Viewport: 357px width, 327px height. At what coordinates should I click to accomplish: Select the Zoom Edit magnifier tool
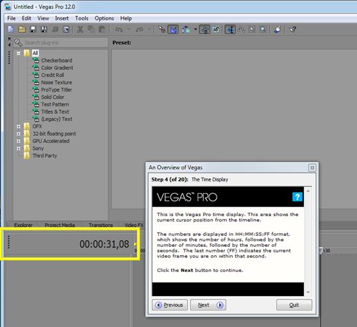click(263, 29)
